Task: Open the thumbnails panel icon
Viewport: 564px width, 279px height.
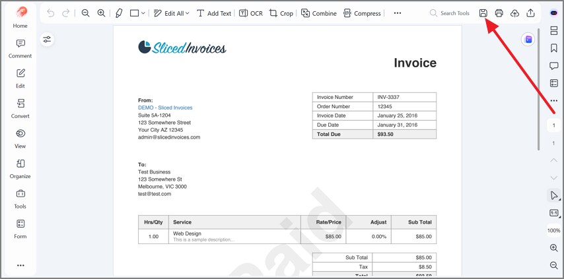Action: pyautogui.click(x=554, y=31)
